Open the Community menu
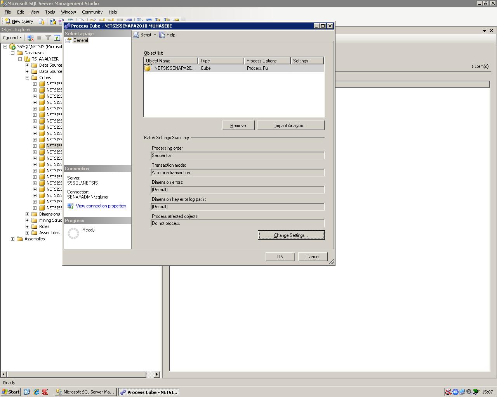Screen dimensions: 497x397 pyautogui.click(x=92, y=12)
